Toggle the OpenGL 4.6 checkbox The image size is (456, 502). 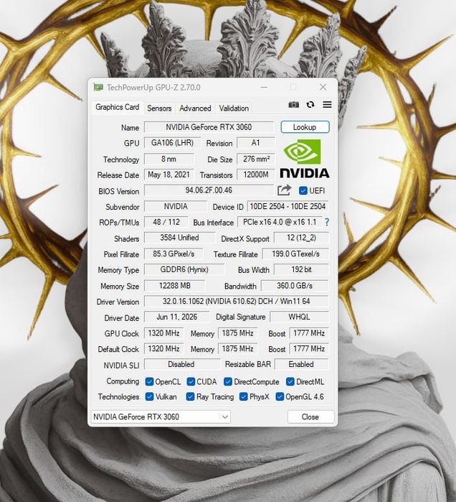tap(280, 396)
